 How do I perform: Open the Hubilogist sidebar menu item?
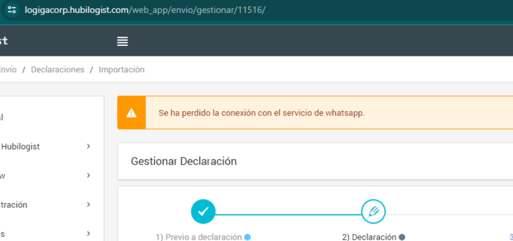pos(20,146)
